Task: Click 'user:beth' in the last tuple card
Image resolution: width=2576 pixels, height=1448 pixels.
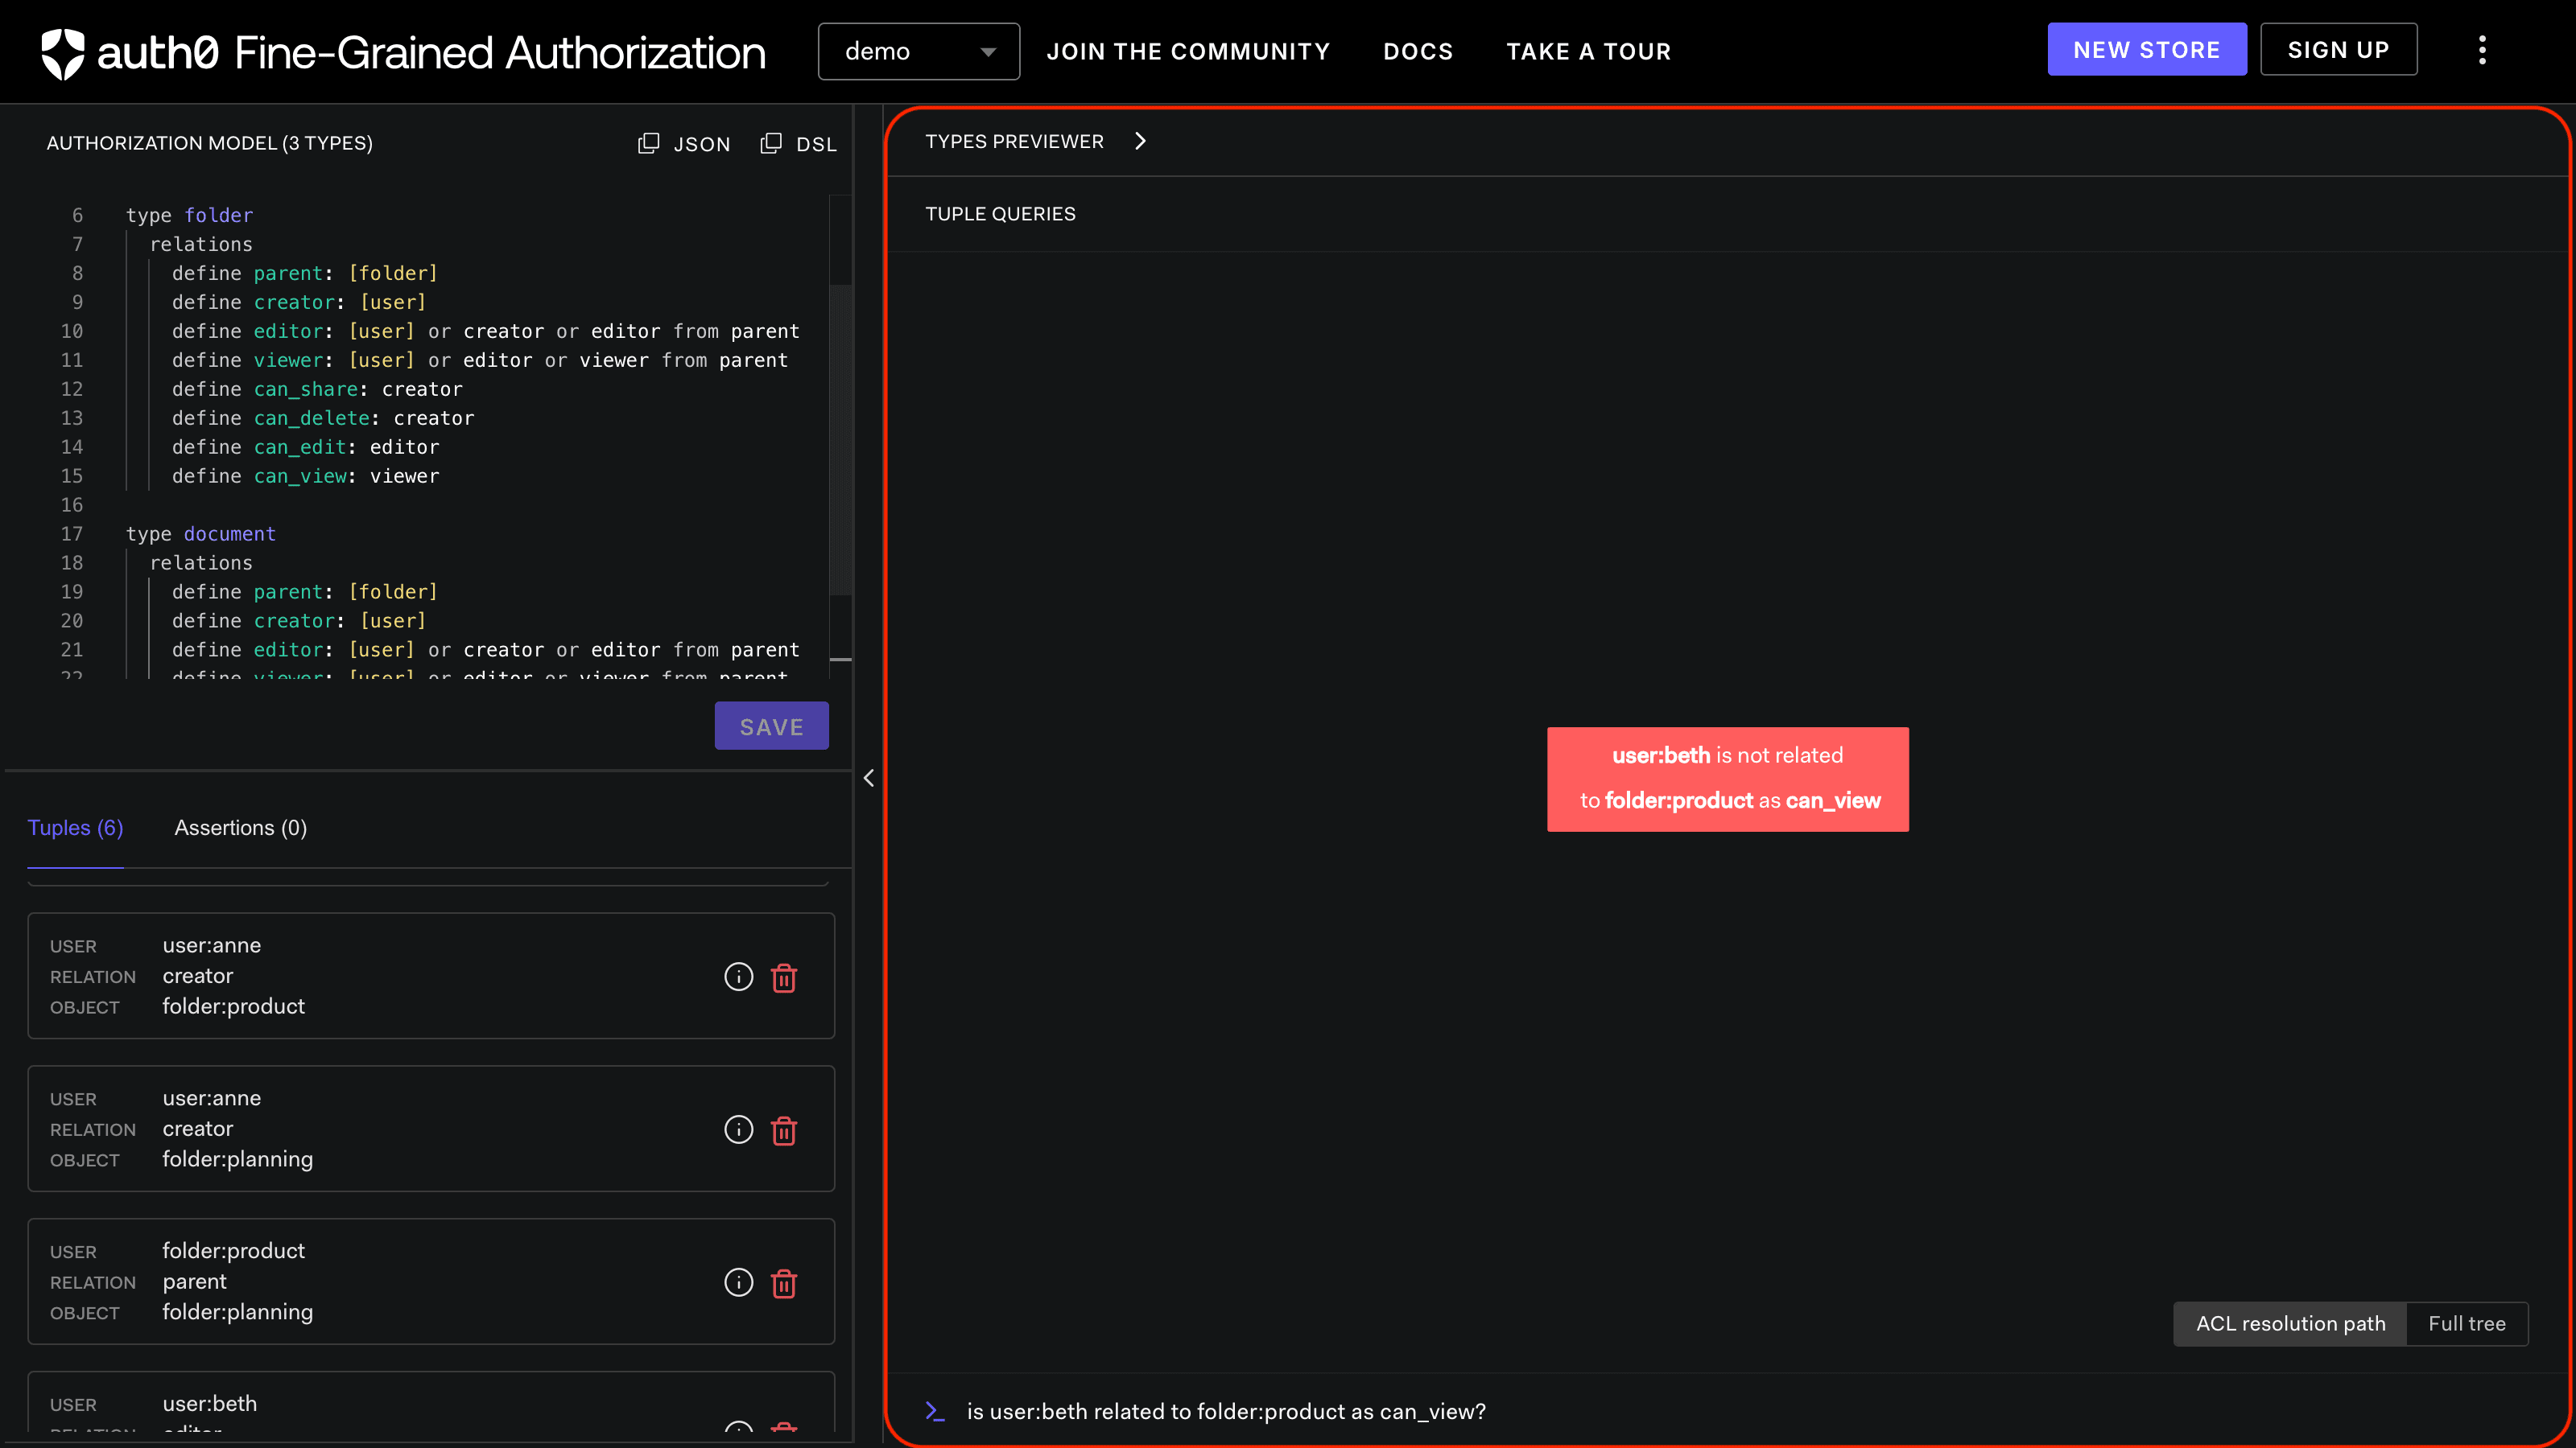Action: tap(210, 1403)
